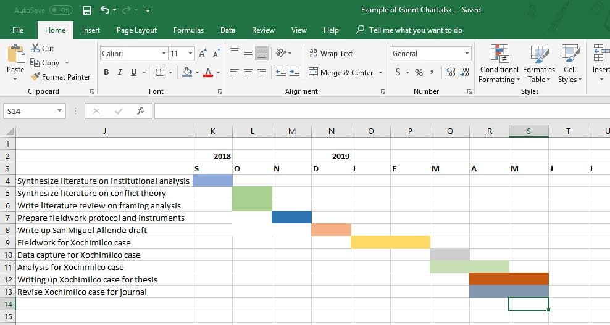The width and height of the screenshot is (610, 325).
Task: Open Conditional Formatting menu
Action: click(499, 64)
